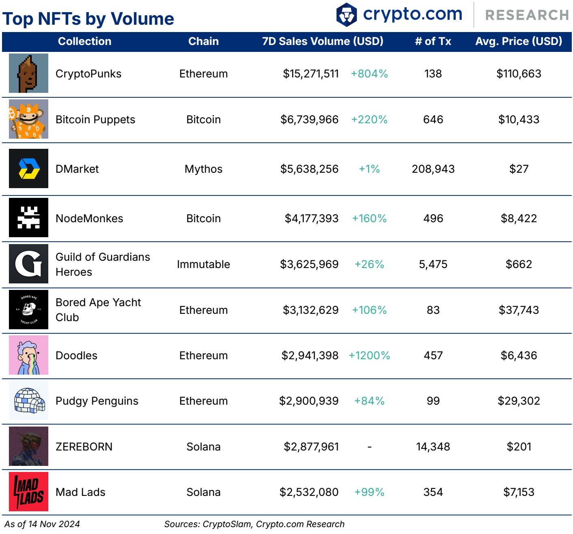Click the Doodles rainbow character thumbnail
This screenshot has width=573, height=534.
(x=28, y=355)
